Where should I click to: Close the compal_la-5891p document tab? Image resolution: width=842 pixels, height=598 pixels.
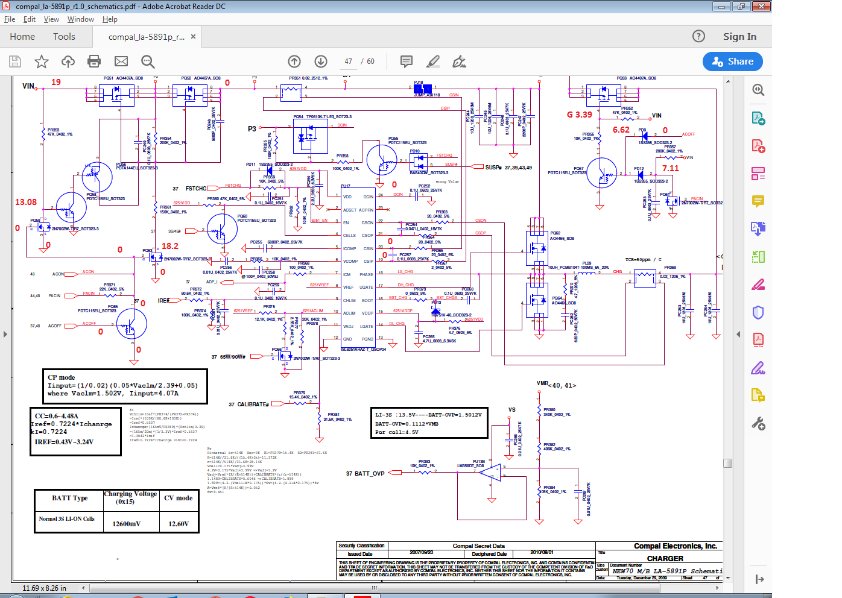(x=193, y=37)
